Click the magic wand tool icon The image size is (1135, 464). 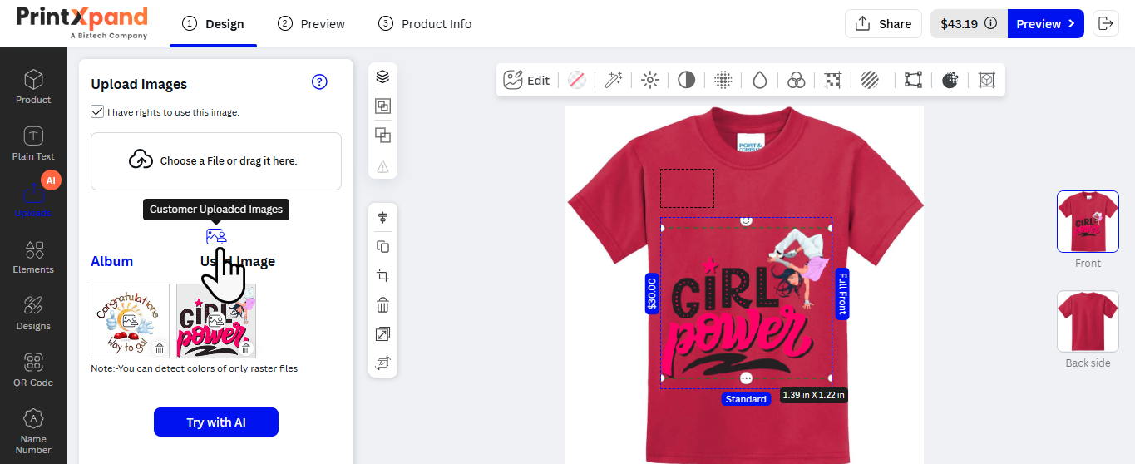614,80
